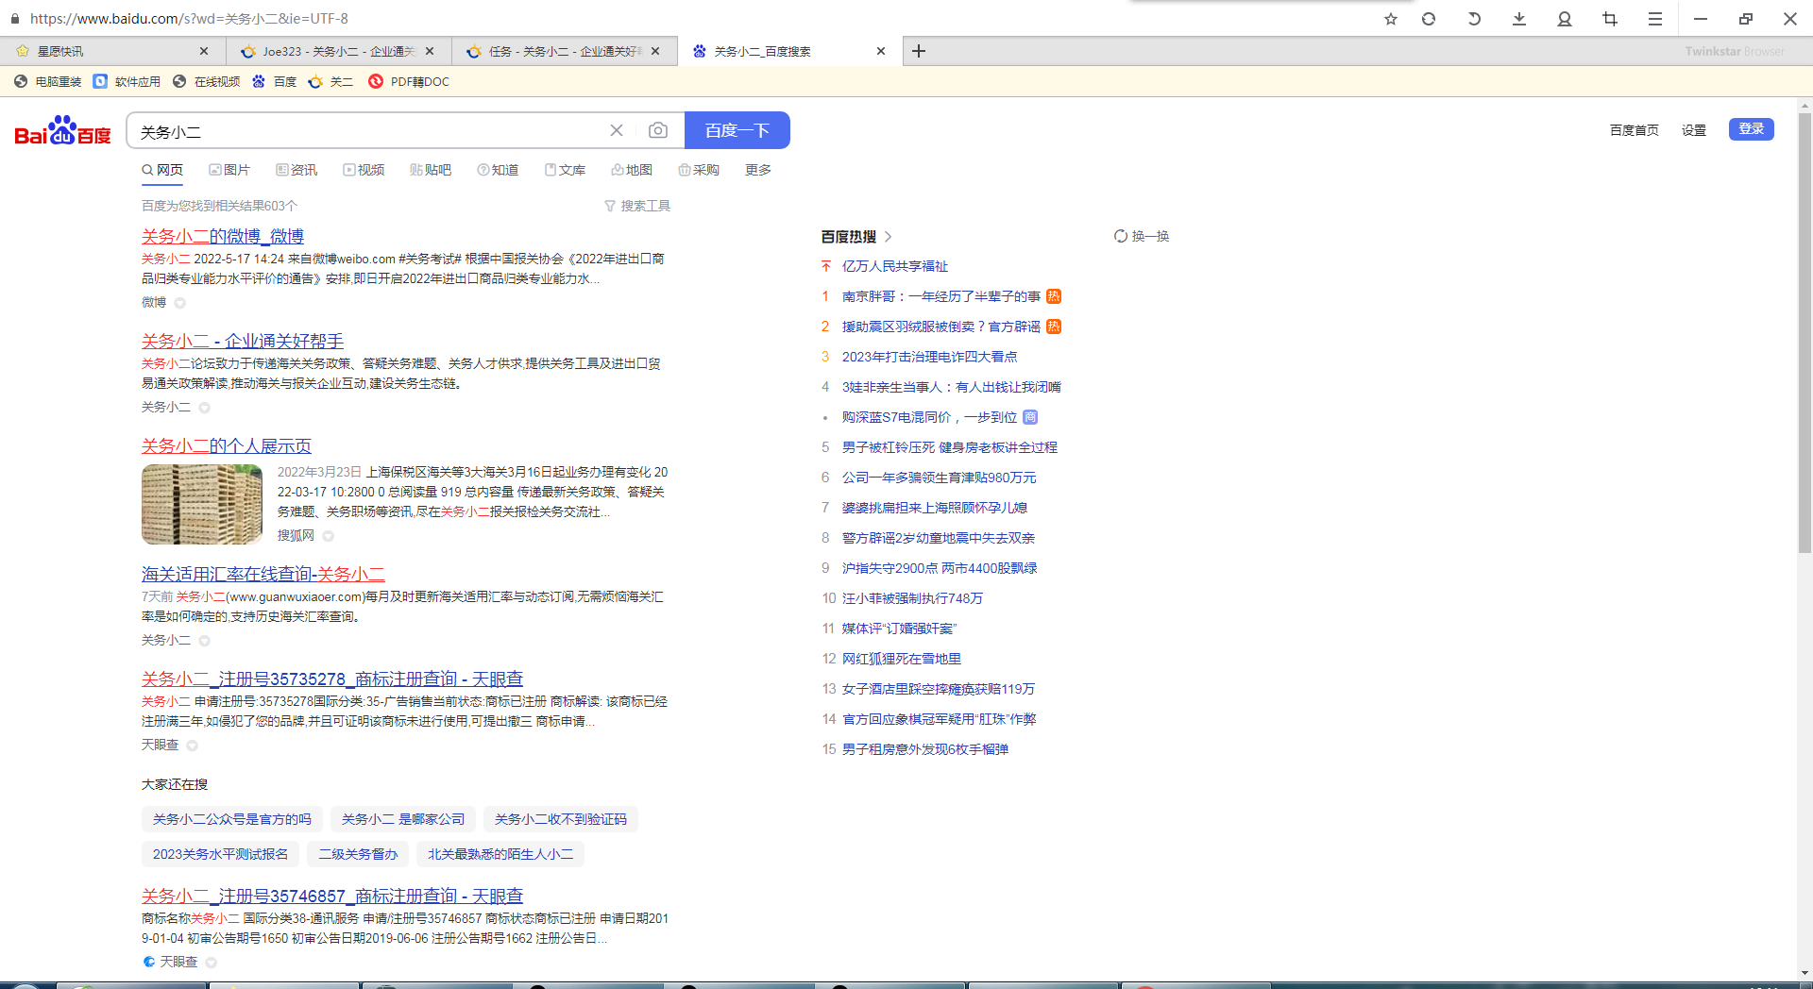The width and height of the screenshot is (1813, 989).
Task: Select the 知道 search category
Action: 498,170
